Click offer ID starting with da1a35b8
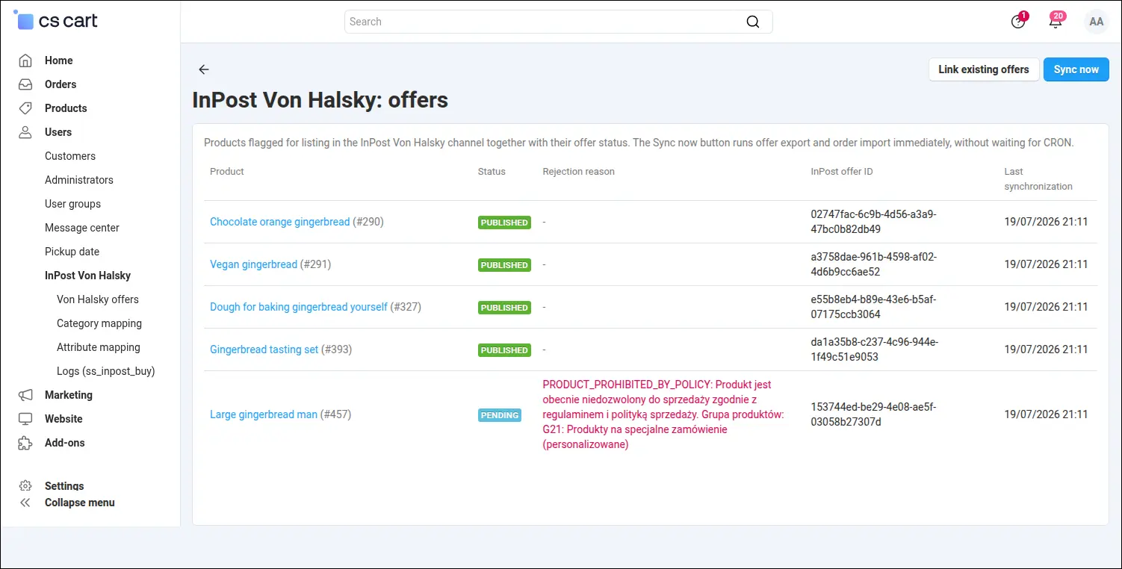This screenshot has width=1122, height=569. click(x=875, y=349)
